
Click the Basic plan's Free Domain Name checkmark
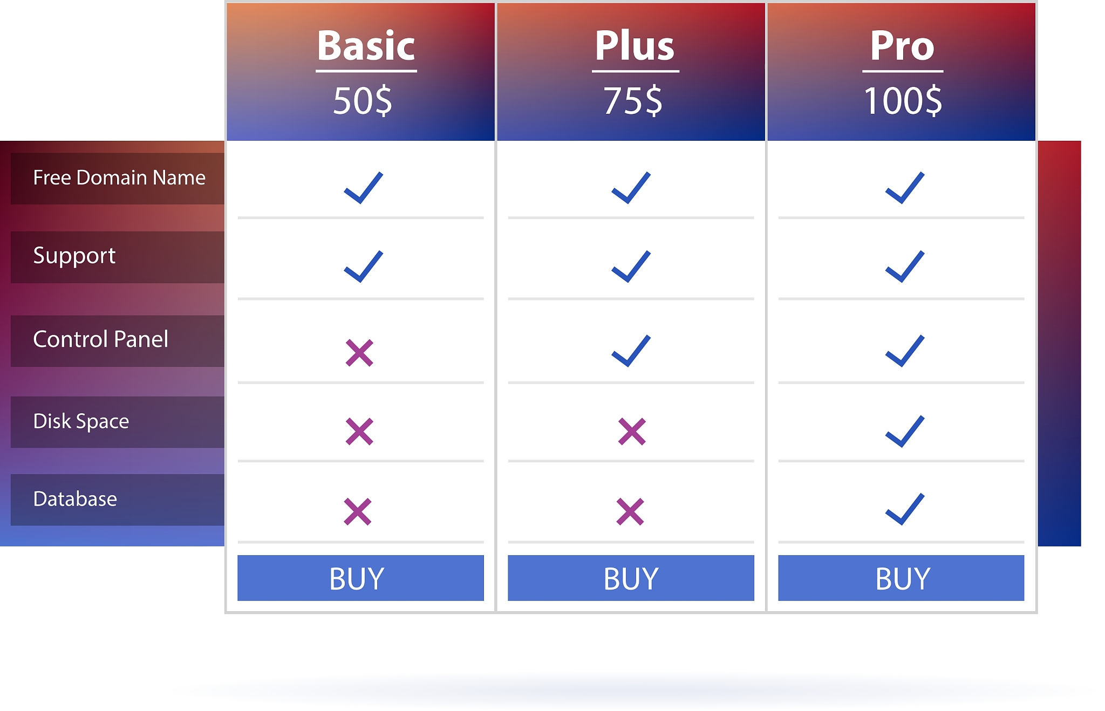(363, 188)
